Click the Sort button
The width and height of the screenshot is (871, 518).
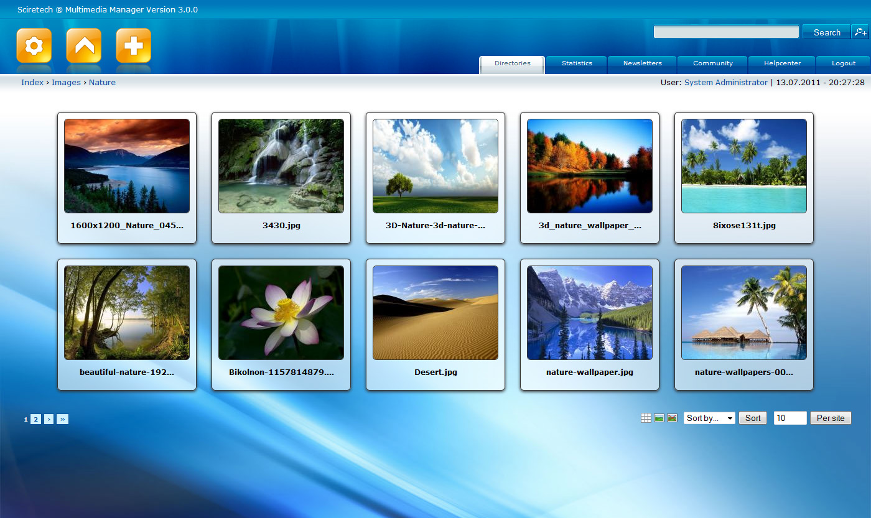[x=753, y=419]
